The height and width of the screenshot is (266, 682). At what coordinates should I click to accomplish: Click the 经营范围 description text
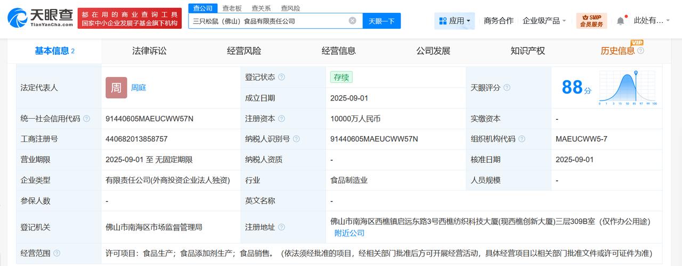pyautogui.click(x=379, y=253)
